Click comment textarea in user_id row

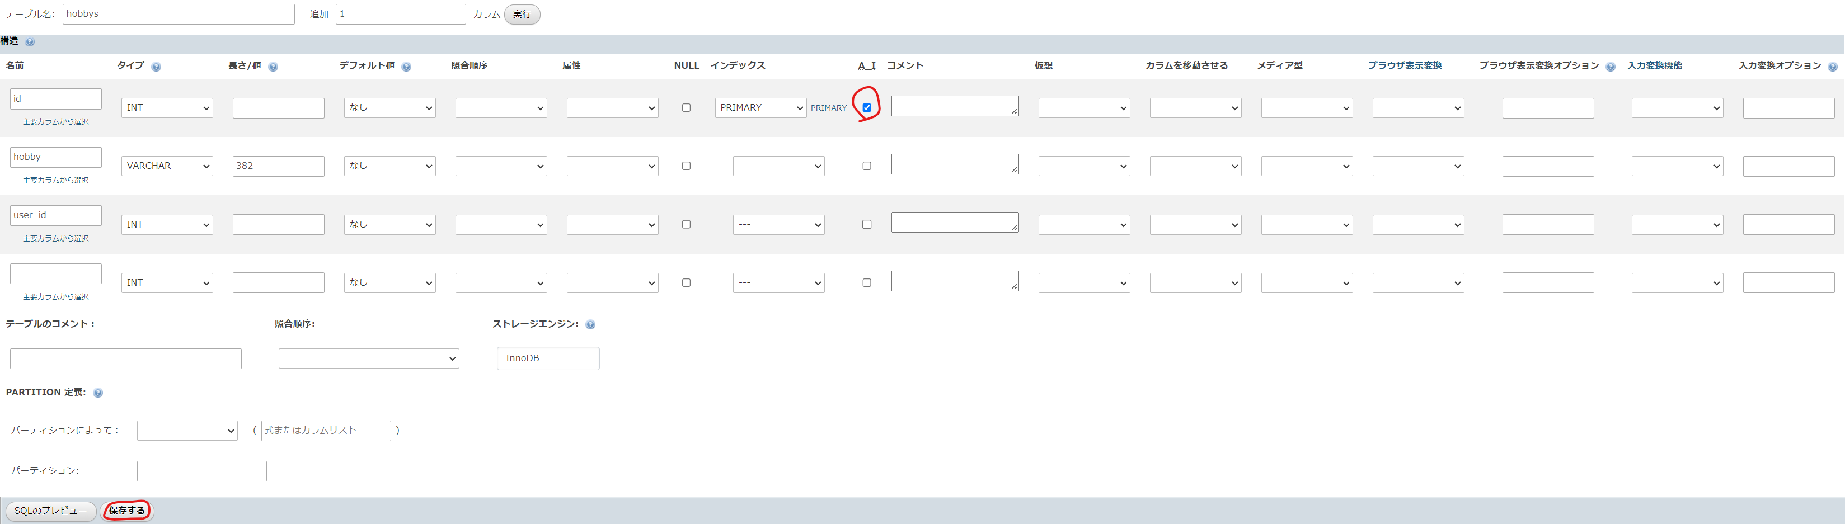tap(955, 223)
